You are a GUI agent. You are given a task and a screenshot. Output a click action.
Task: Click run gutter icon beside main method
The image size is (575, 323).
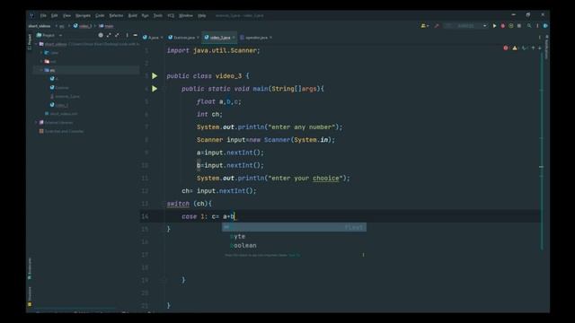coord(155,89)
